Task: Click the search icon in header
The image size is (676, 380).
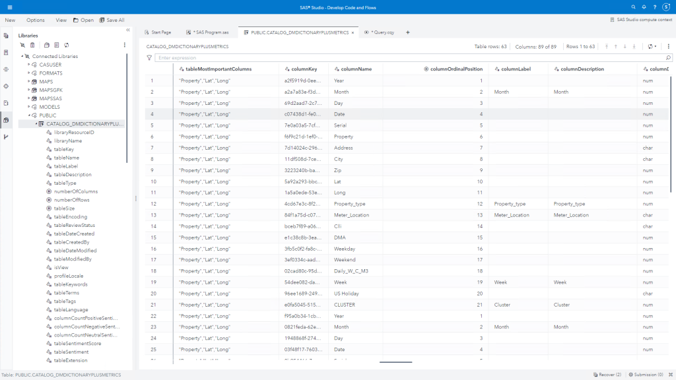Action: pos(633,7)
